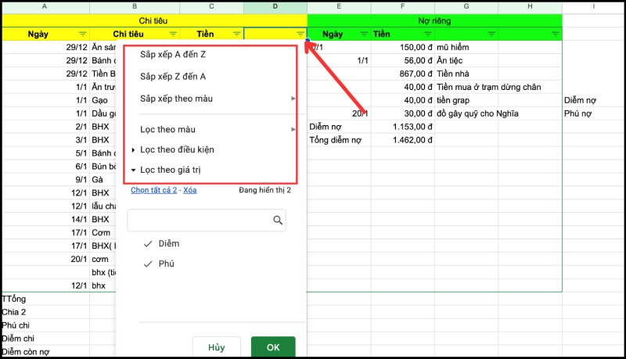Click filter icon in column E Ngày header
The width and height of the screenshot is (626, 359).
[x=363, y=34]
